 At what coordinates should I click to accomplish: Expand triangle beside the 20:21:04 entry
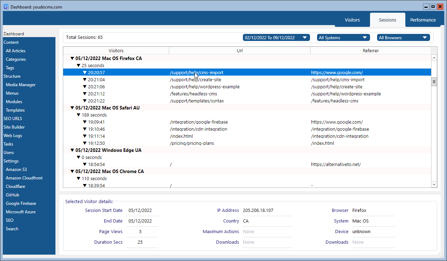85,80
